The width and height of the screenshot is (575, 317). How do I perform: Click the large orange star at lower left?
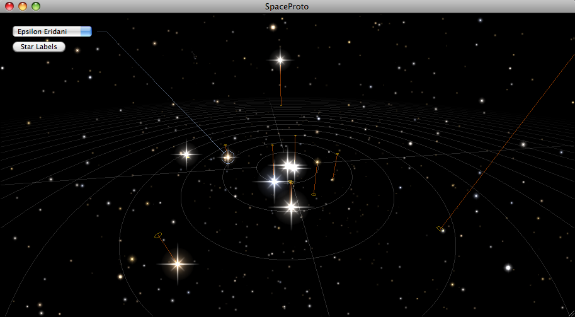click(178, 263)
